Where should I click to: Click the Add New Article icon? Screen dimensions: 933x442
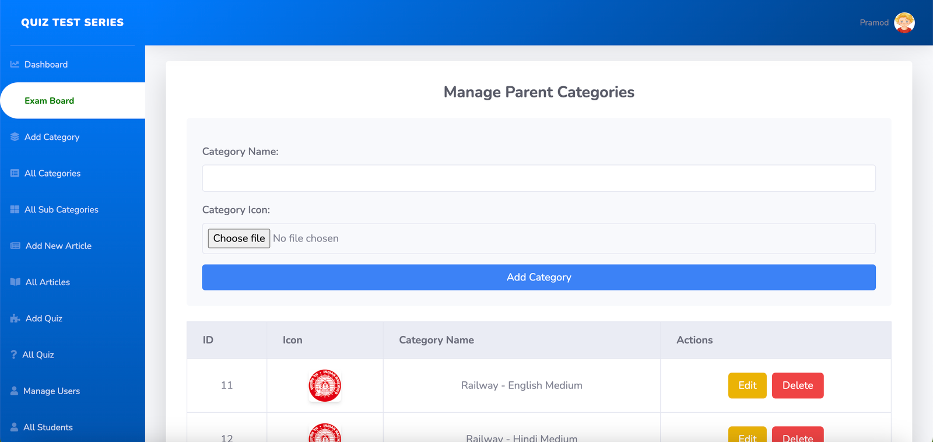pyautogui.click(x=15, y=245)
